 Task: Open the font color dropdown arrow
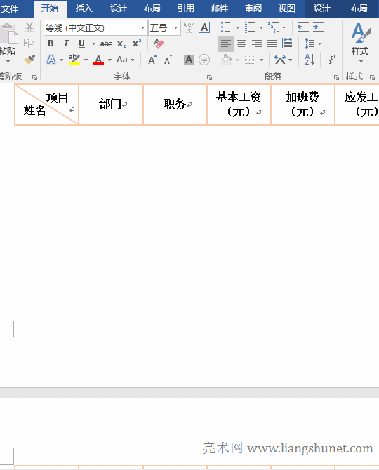109,60
